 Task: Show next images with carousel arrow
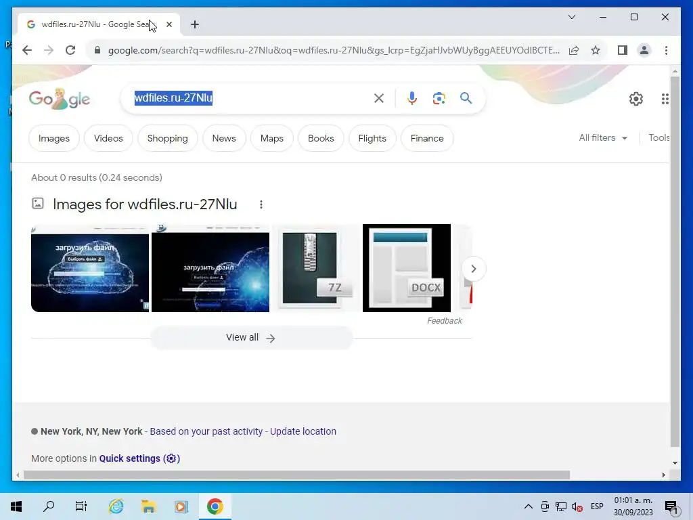pyautogui.click(x=473, y=269)
